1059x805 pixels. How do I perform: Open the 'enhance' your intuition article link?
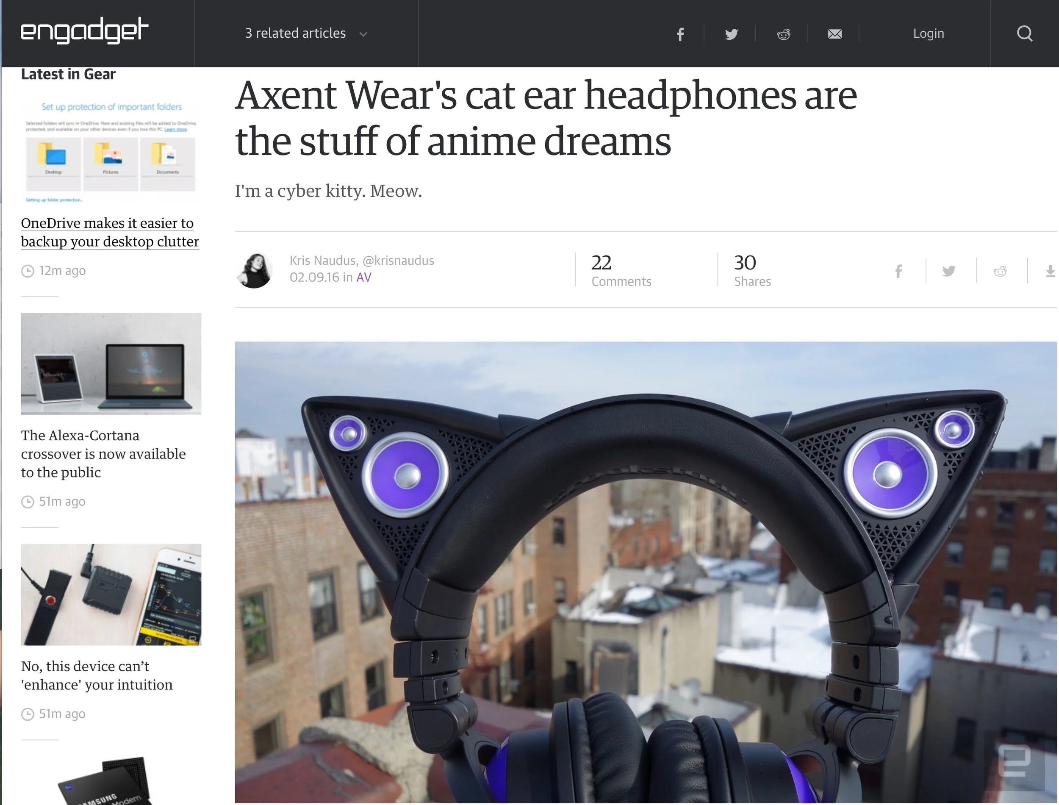97,676
